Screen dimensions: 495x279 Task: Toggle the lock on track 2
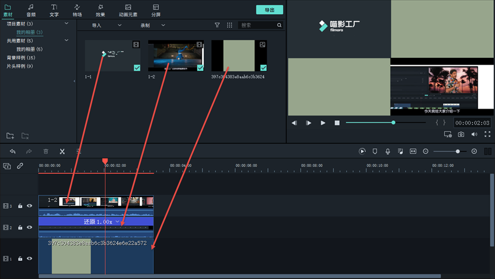pyautogui.click(x=20, y=228)
